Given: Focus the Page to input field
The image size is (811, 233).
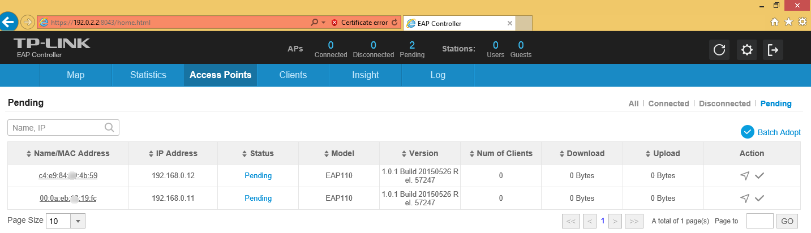Looking at the screenshot, I should tap(760, 221).
